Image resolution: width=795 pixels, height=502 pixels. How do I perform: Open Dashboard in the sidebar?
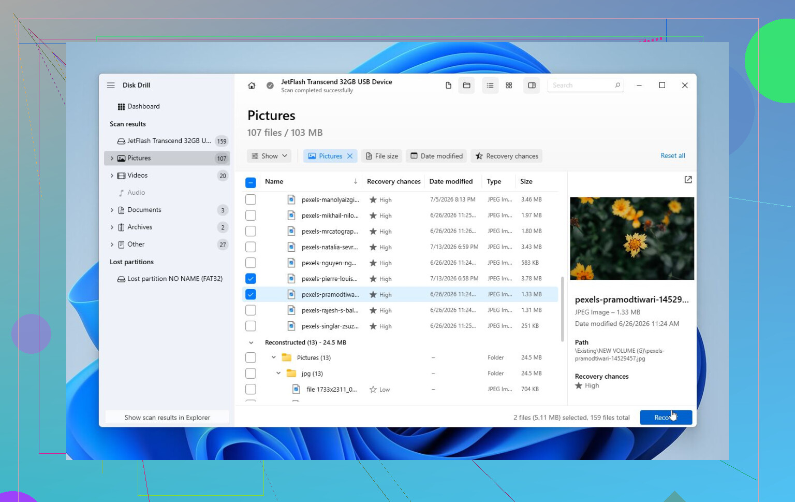(167, 107)
